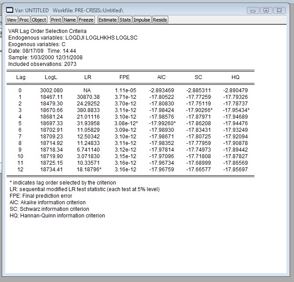Open the View menu button
This screenshot has width=294, height=282.
(x=12, y=20)
